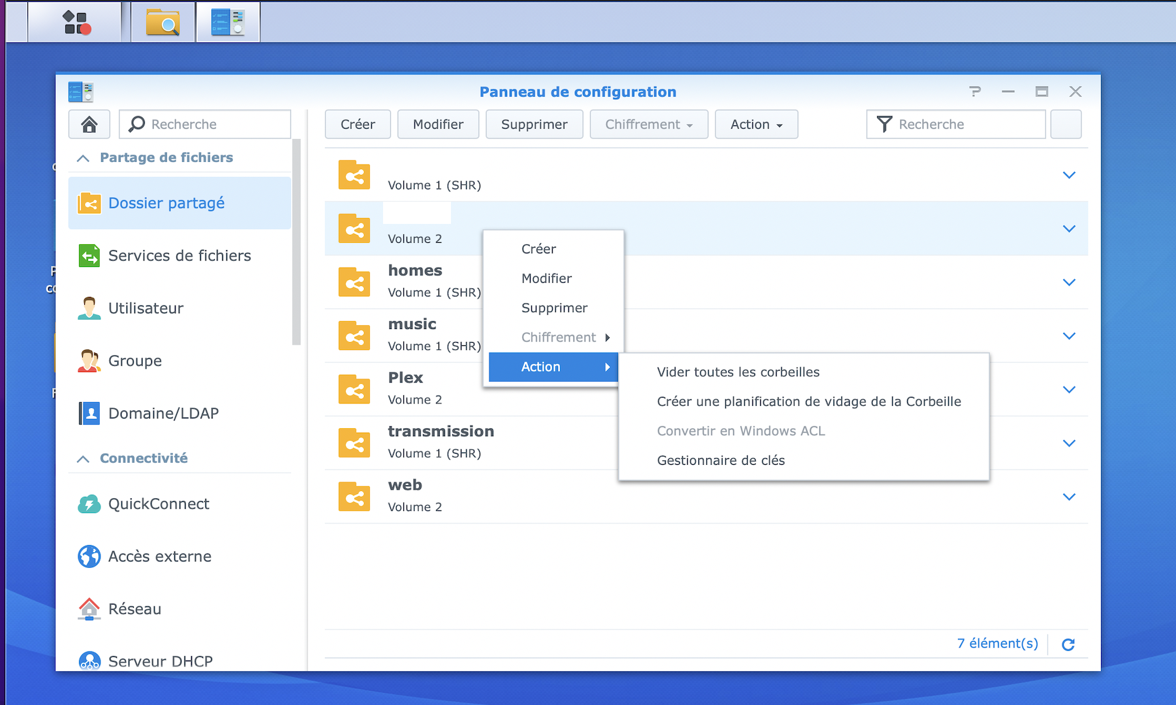The width and height of the screenshot is (1176, 705).
Task: Choose Modifier in the context menu
Action: [553, 278]
